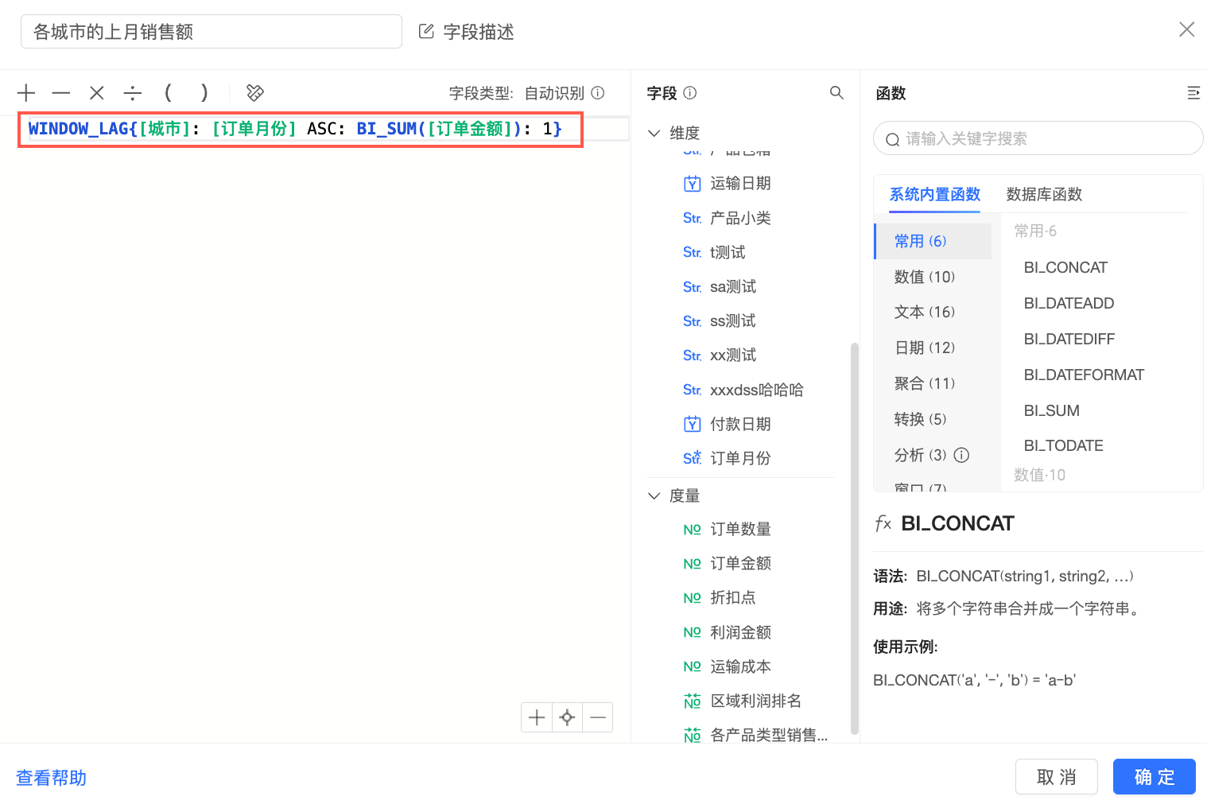Click the info icon next to 字段 heading
Image resolution: width=1207 pixels, height=808 pixels.
(690, 93)
